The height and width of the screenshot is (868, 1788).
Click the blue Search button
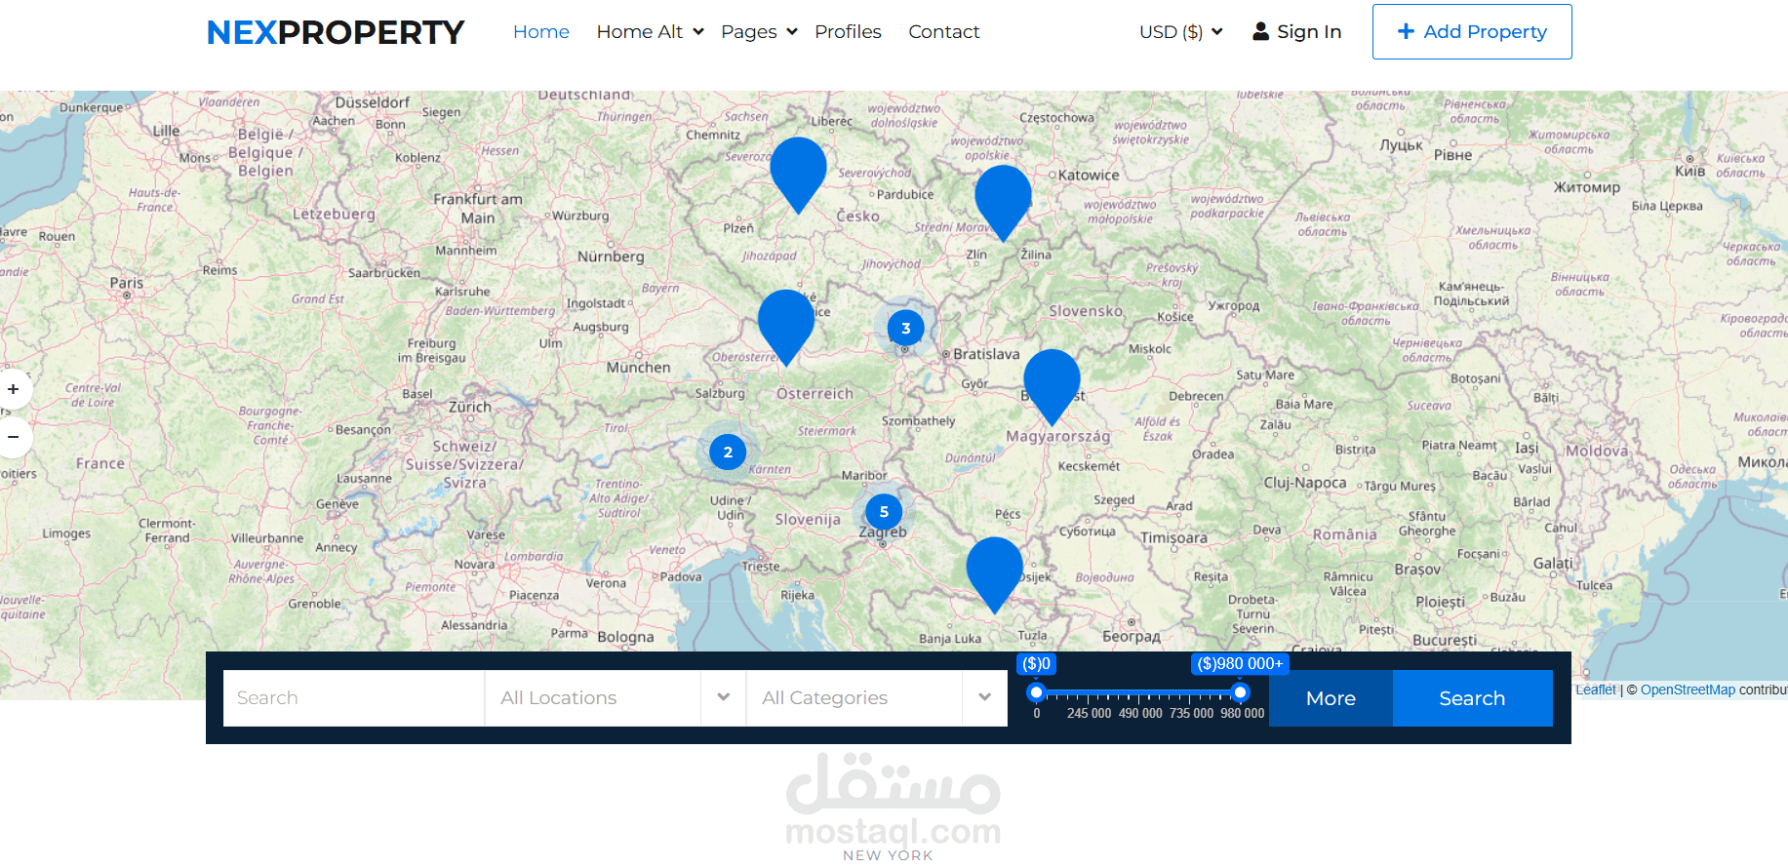(x=1472, y=698)
